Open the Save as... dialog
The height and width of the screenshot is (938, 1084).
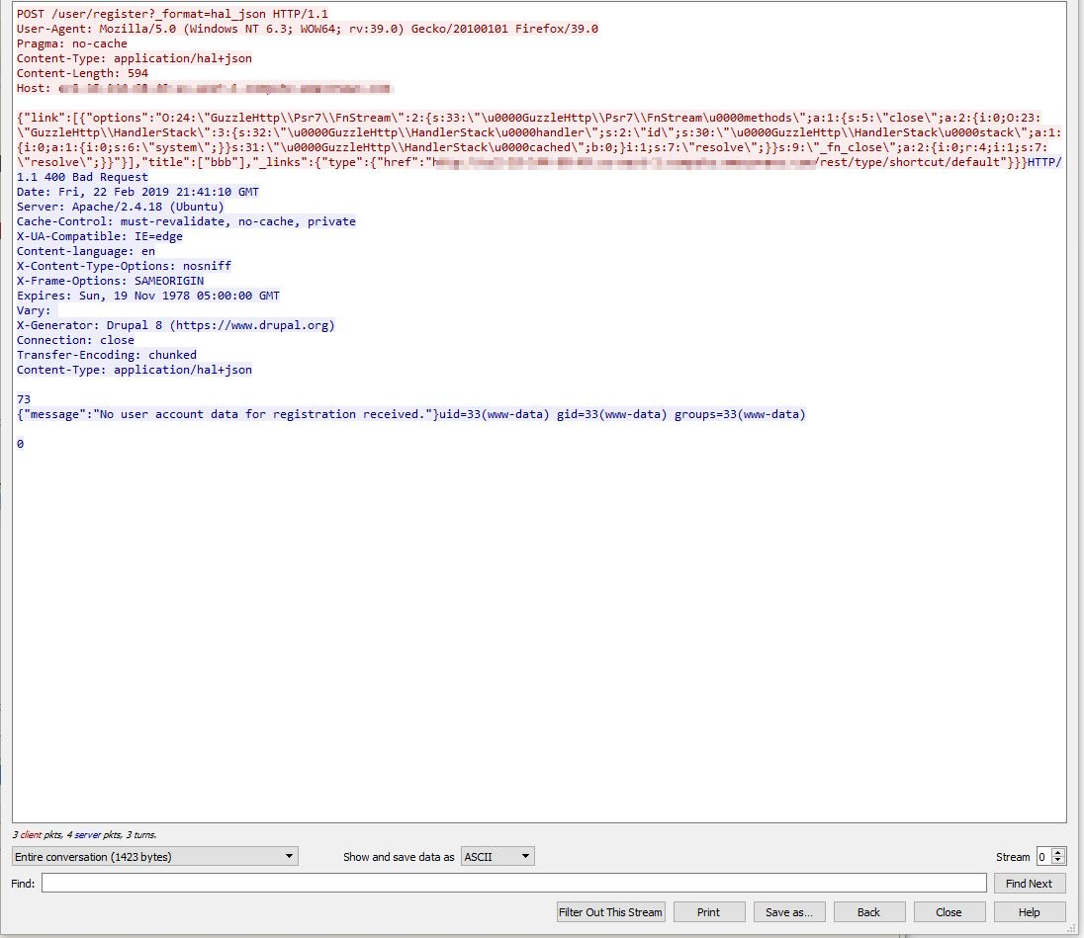point(789,912)
